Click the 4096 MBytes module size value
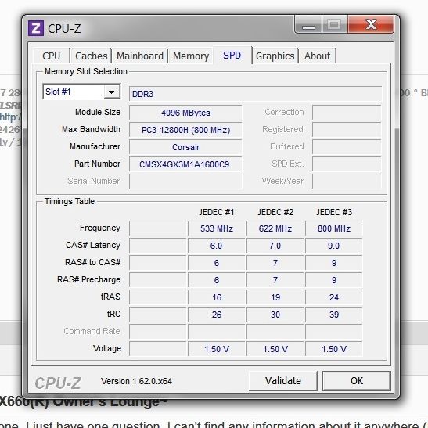The height and width of the screenshot is (428, 428). [185, 113]
